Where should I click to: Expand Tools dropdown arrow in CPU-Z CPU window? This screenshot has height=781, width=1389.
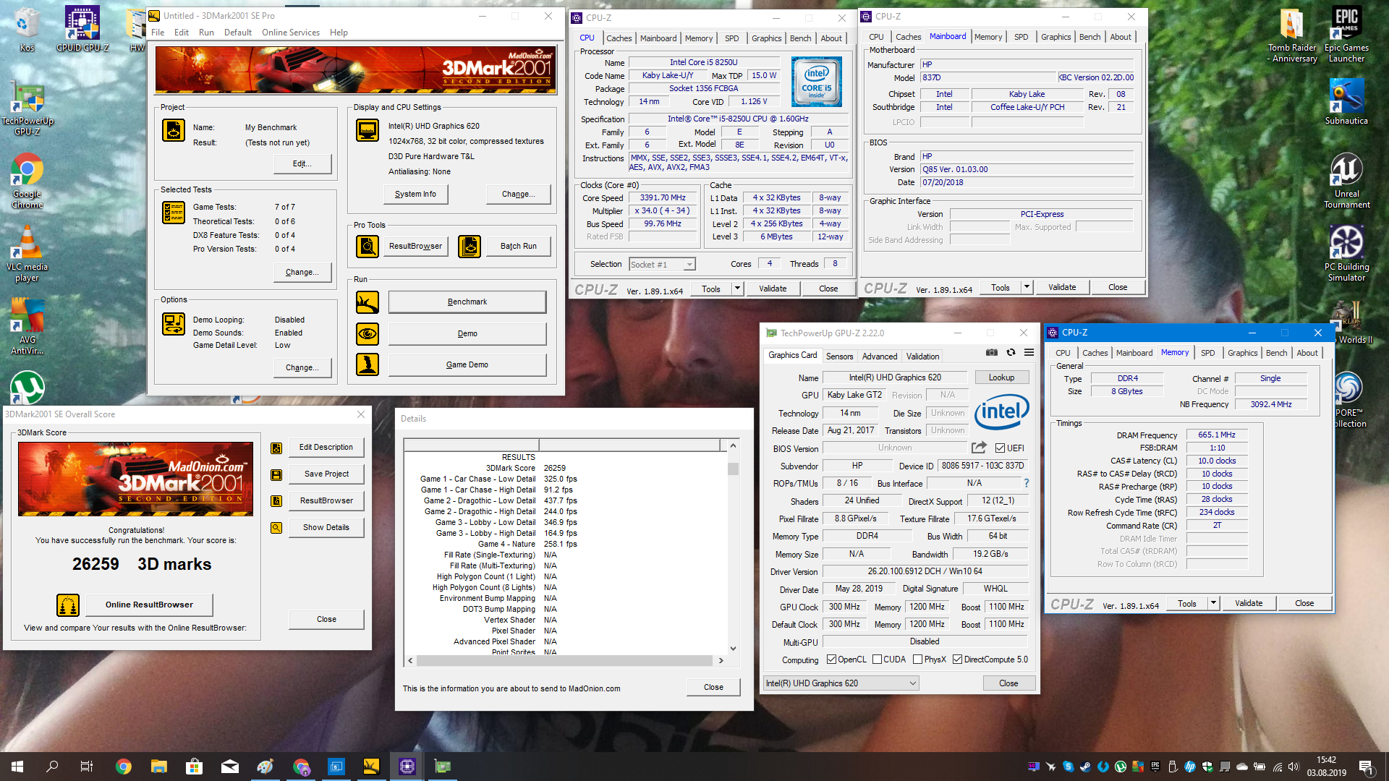737,289
